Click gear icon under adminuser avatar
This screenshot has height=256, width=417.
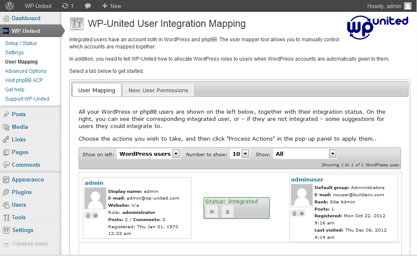pyautogui.click(x=301, y=213)
